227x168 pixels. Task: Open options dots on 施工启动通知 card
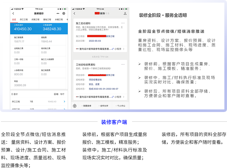(123, 23)
